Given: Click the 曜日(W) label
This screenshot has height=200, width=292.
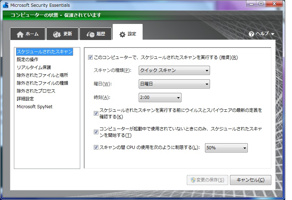Looking at the screenshot, I should click(103, 84).
